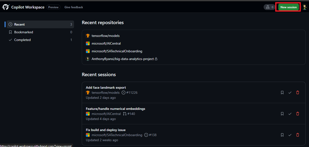
Task: Click the "Updated 2 weeks ago" text
Action: coord(102,140)
